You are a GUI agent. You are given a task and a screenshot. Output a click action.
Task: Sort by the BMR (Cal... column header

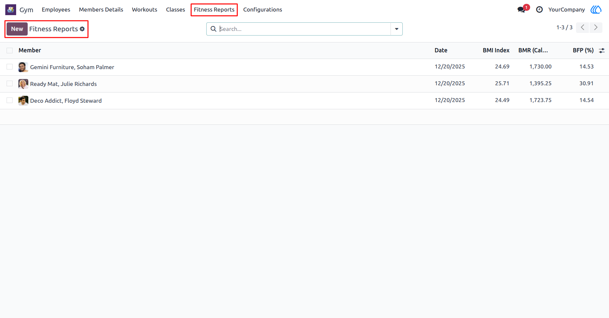coord(533,50)
